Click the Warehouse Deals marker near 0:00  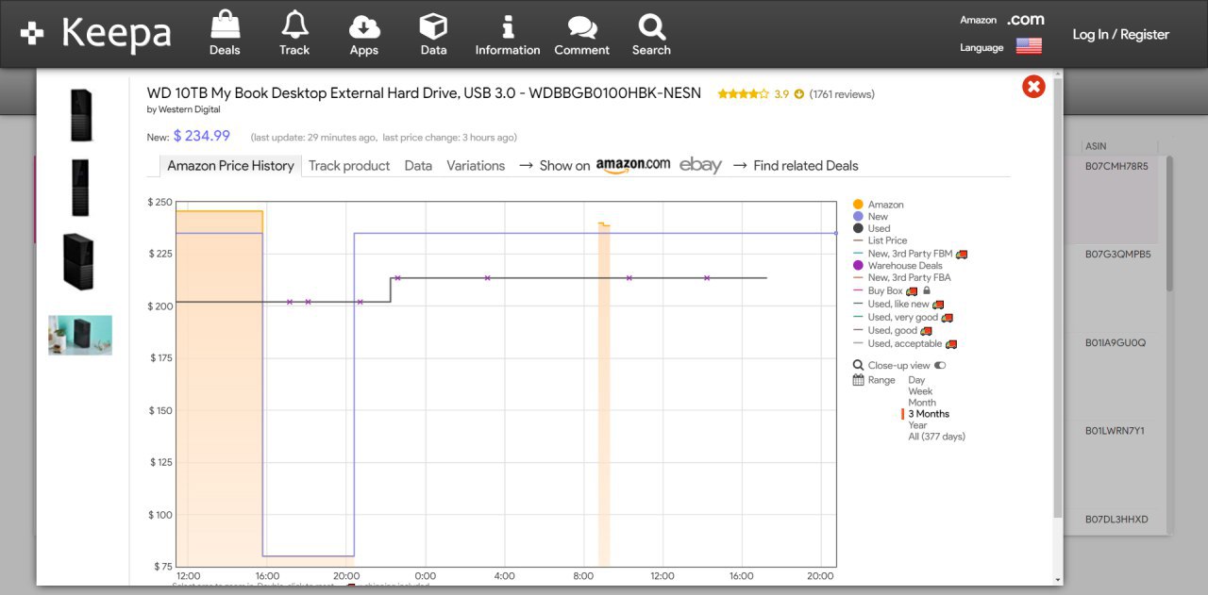tap(397, 278)
